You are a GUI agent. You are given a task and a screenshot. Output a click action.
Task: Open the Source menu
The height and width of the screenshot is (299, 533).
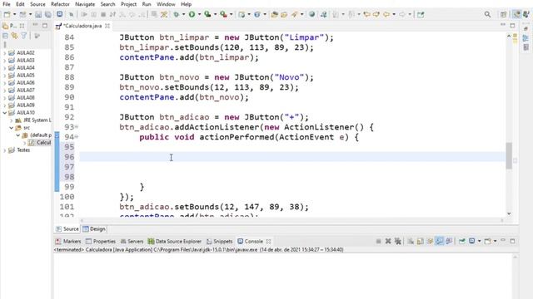37,4
